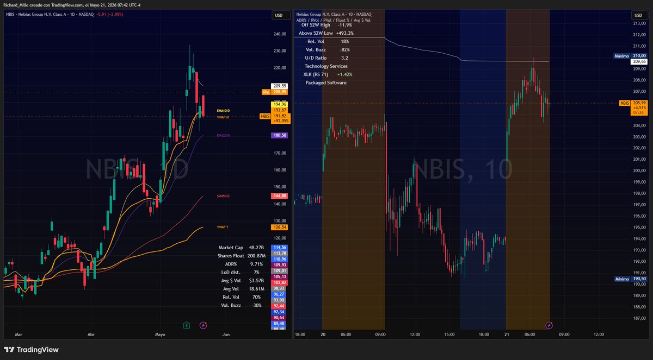Select the EMA20 D indicator label
Viewport: 653px width, 360px height.
tap(223, 135)
